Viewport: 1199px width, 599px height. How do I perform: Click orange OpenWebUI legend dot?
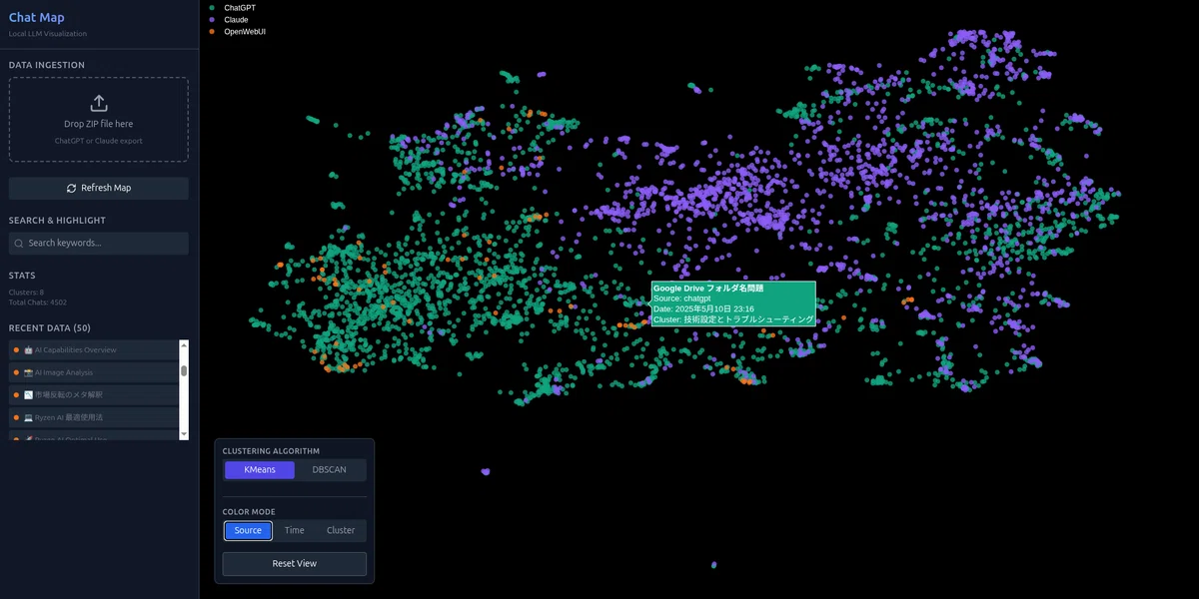[x=211, y=32]
